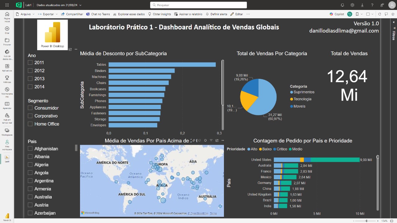The width and height of the screenshot is (397, 223).
Task: Open more options above discount chart
Action: (76, 49)
